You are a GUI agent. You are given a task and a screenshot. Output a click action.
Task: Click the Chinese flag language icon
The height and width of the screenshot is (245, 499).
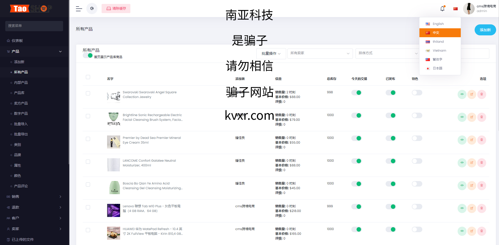click(456, 9)
